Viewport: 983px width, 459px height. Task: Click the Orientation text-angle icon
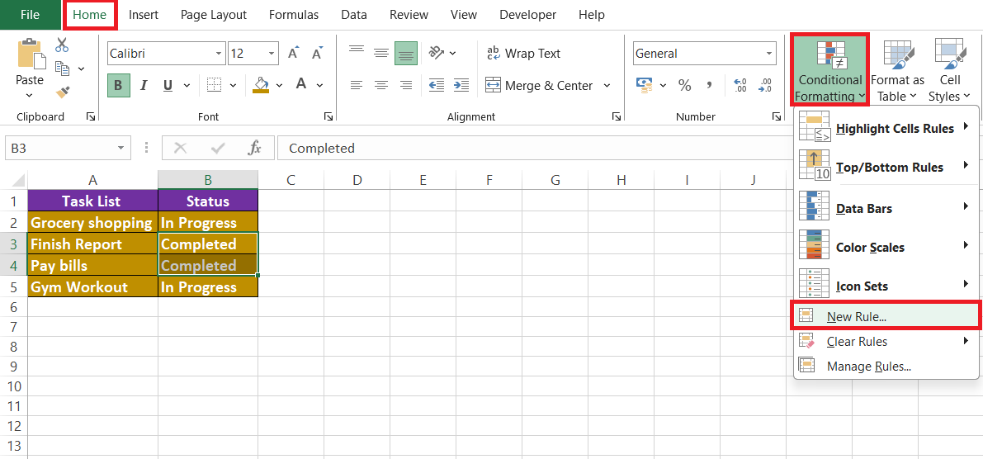(x=437, y=53)
